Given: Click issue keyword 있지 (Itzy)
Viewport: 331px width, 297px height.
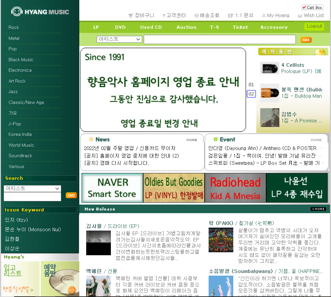Looking at the screenshot, I should pyautogui.click(x=16, y=220).
